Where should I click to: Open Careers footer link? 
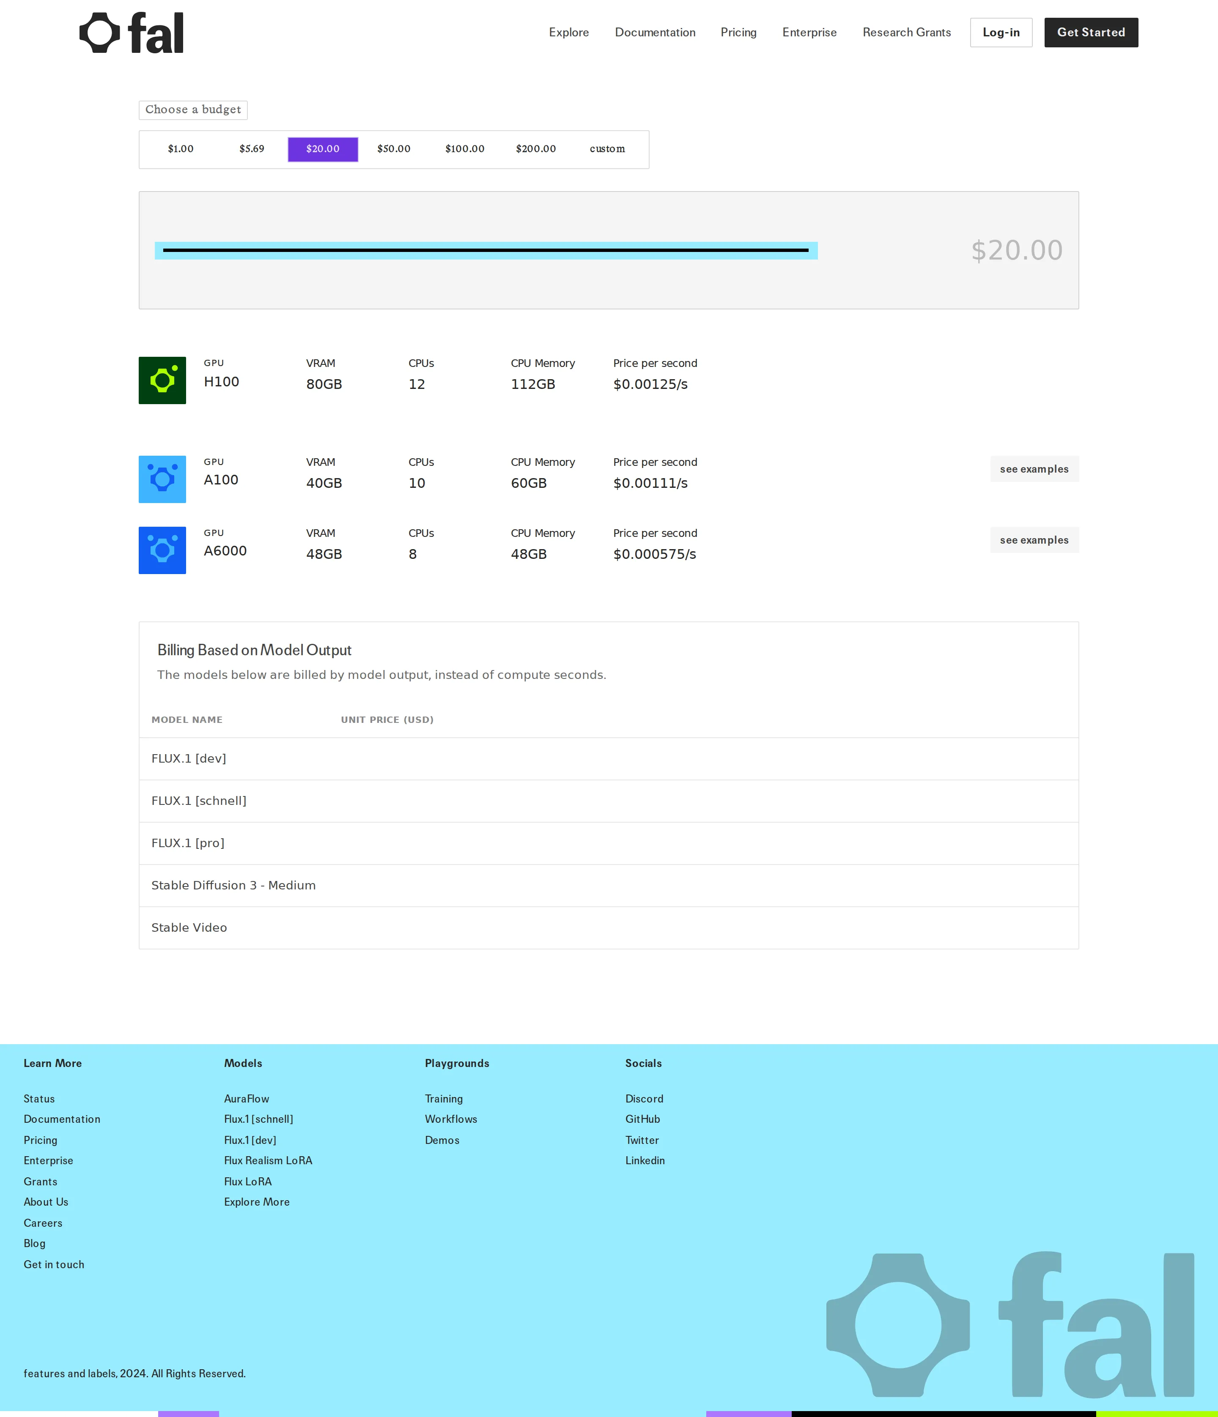[42, 1223]
